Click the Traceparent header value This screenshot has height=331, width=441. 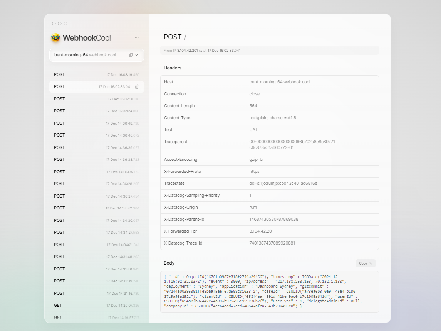293,145
